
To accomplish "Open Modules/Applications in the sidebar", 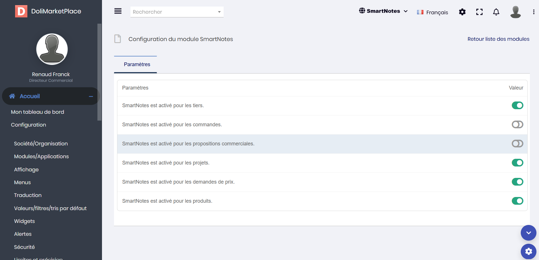I will pos(41,157).
